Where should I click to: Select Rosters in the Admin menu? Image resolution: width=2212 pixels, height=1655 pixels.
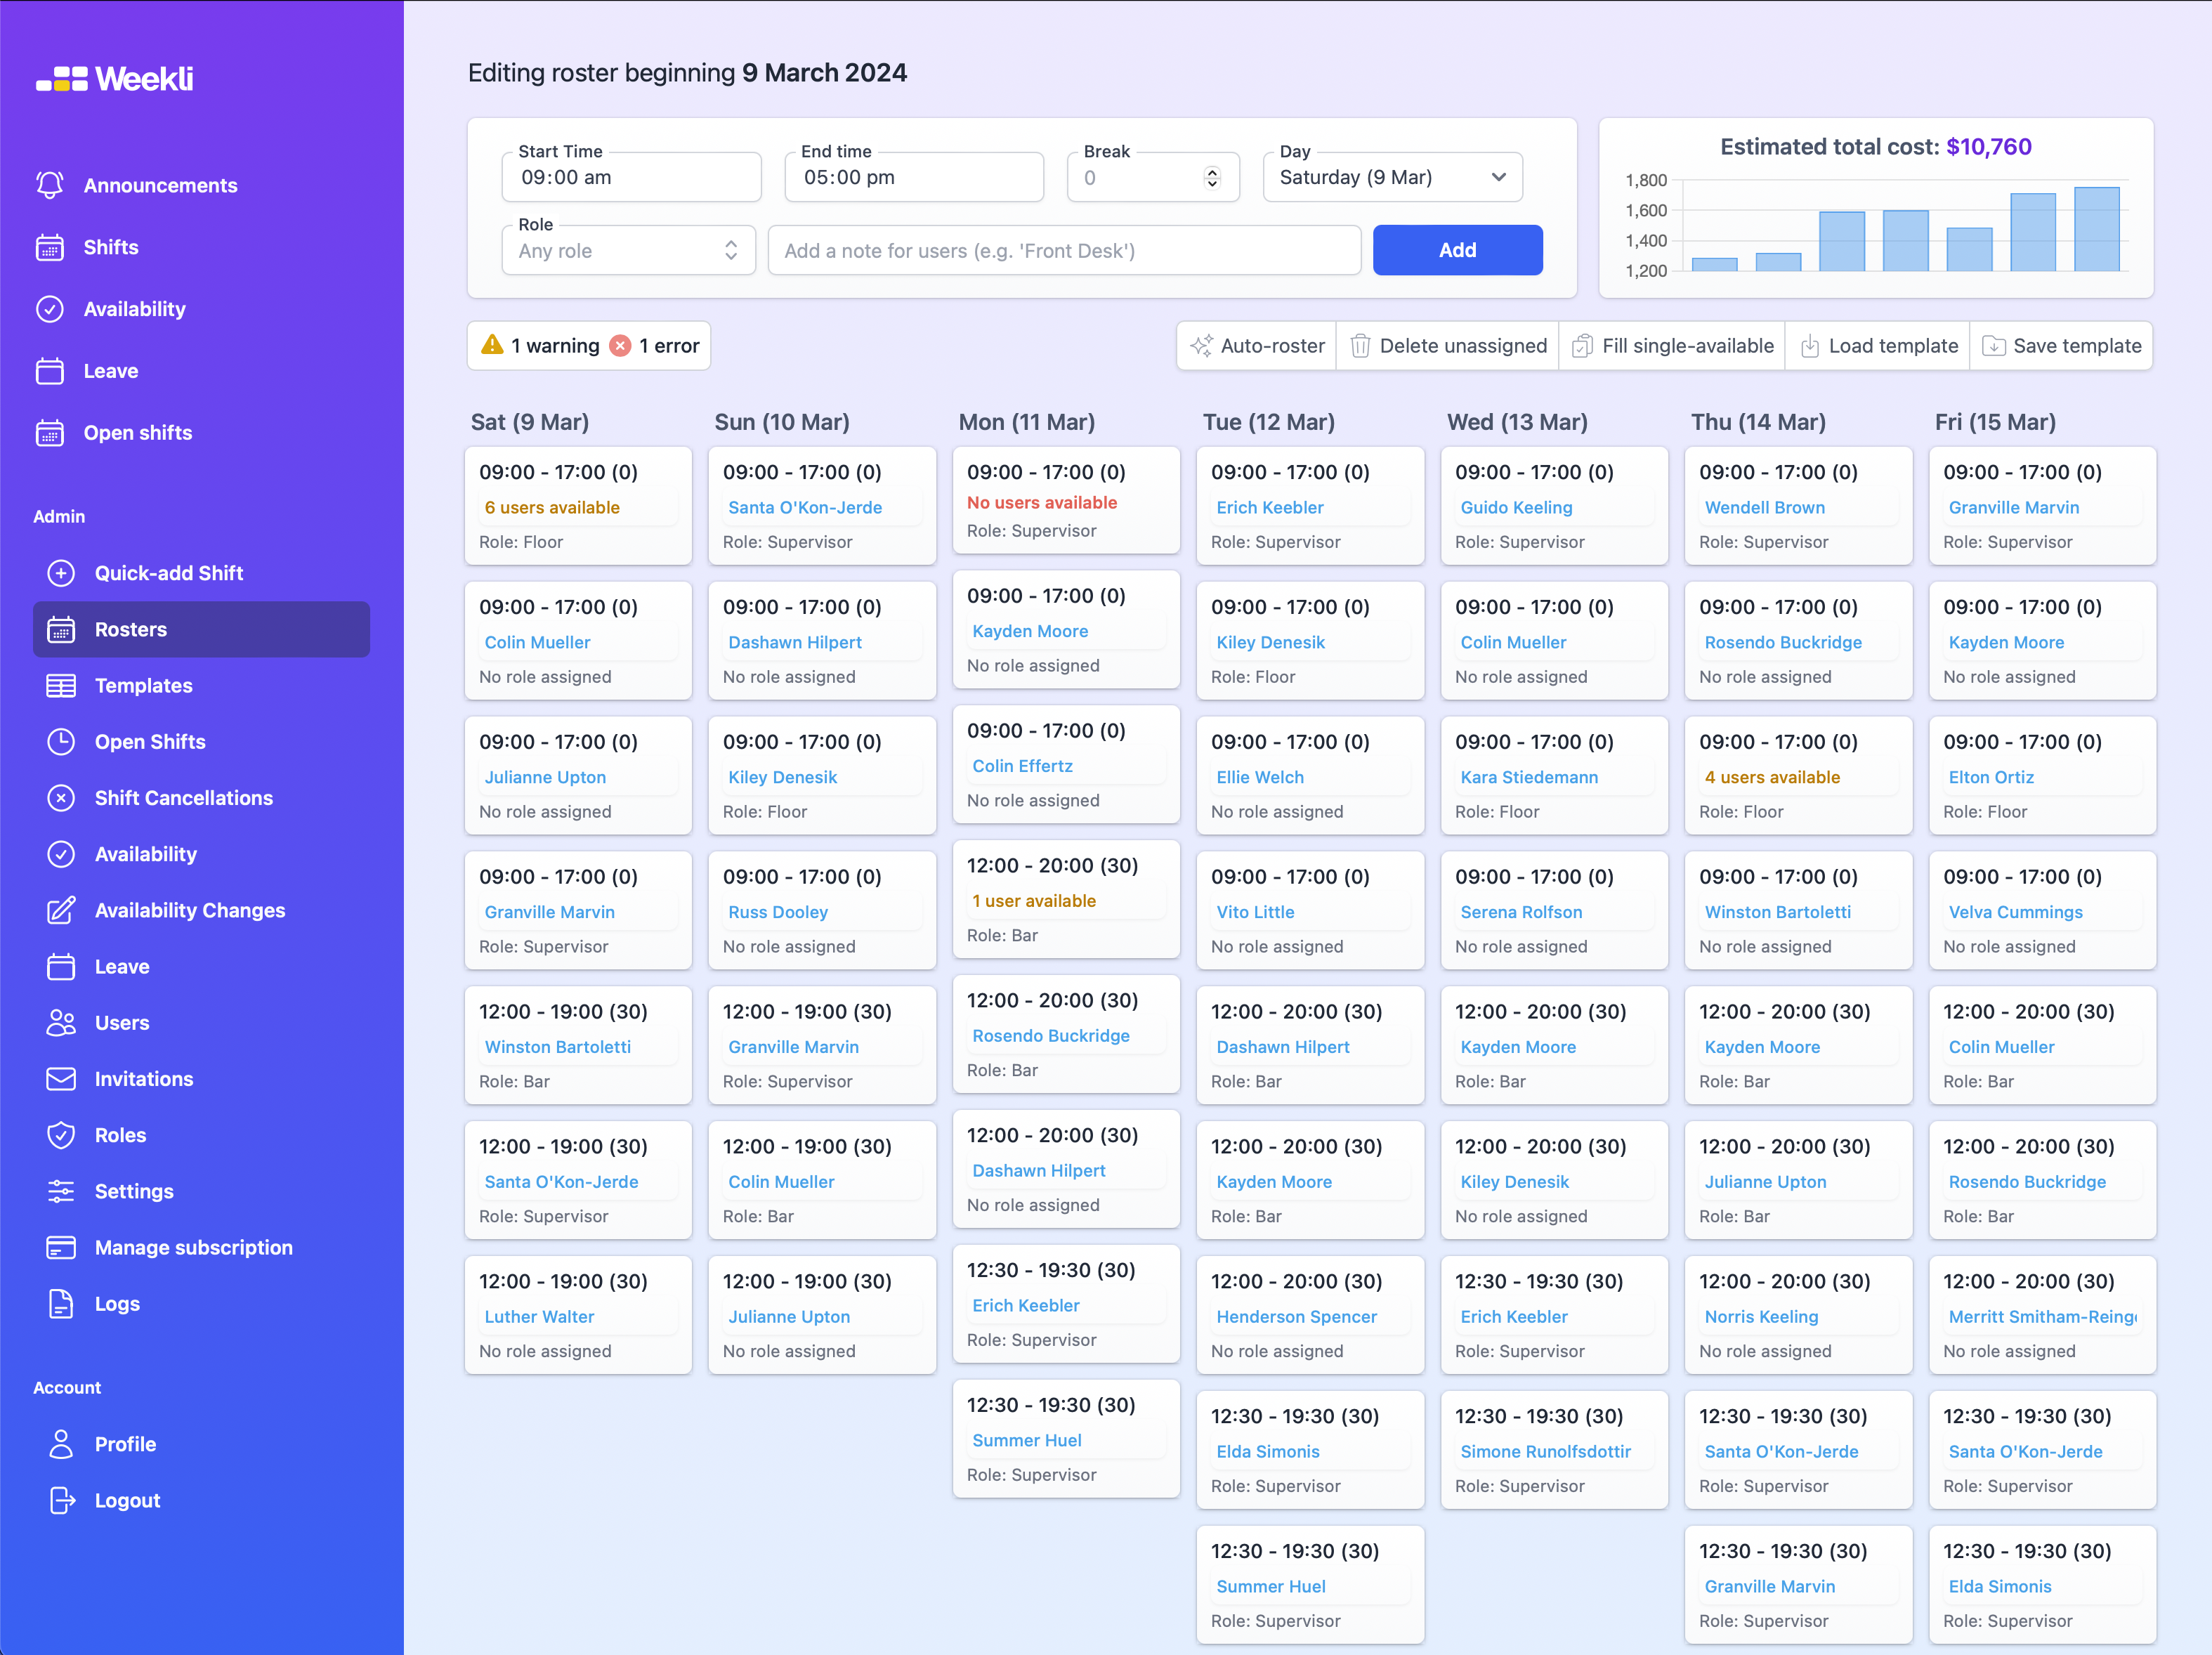[x=131, y=629]
